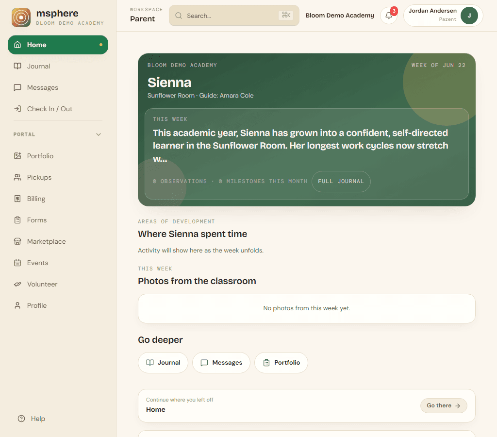Open the notifications bell

[x=389, y=16]
